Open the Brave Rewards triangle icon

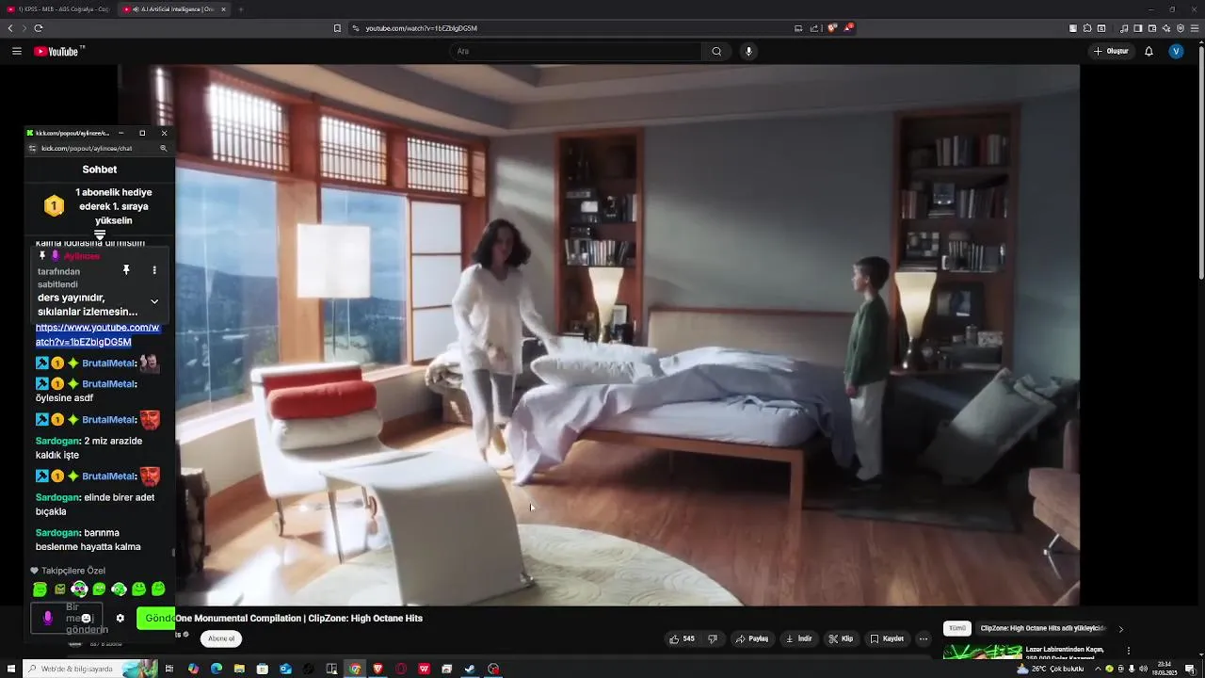point(848,28)
